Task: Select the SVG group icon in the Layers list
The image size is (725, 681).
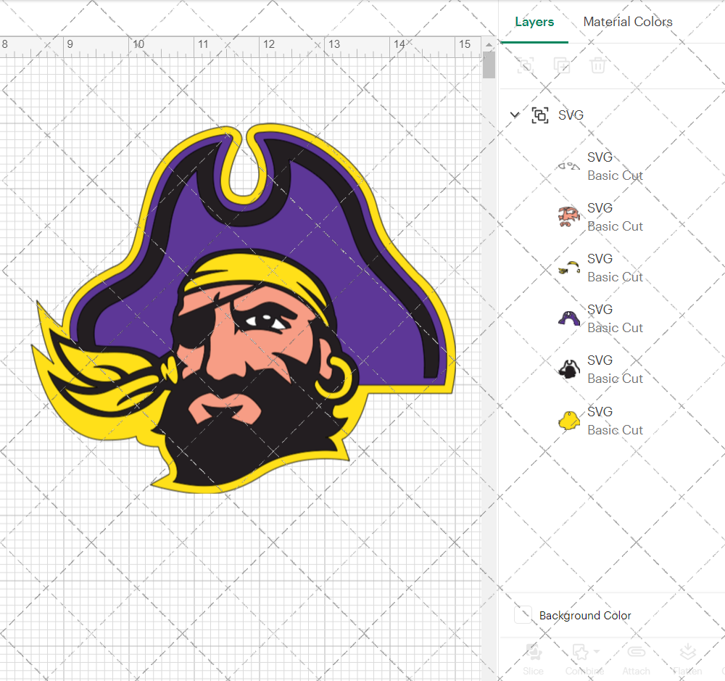Action: (x=540, y=115)
